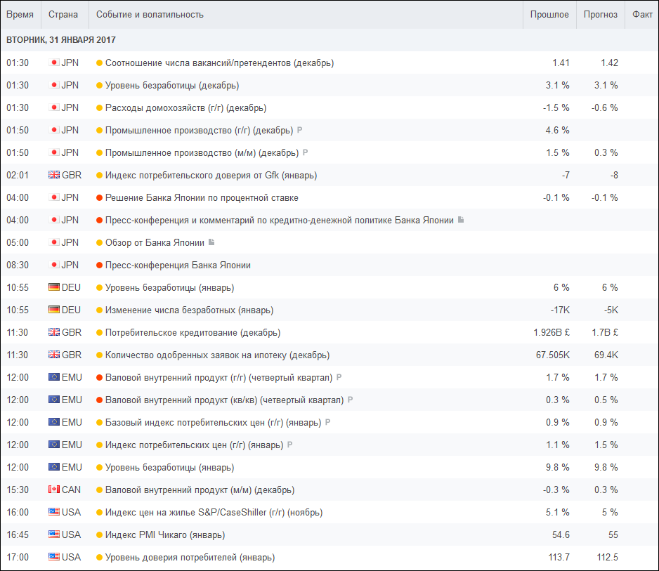659x571 pixels.
Task: Select the Вторник, 31 января 2017 date header
Action: click(x=61, y=40)
